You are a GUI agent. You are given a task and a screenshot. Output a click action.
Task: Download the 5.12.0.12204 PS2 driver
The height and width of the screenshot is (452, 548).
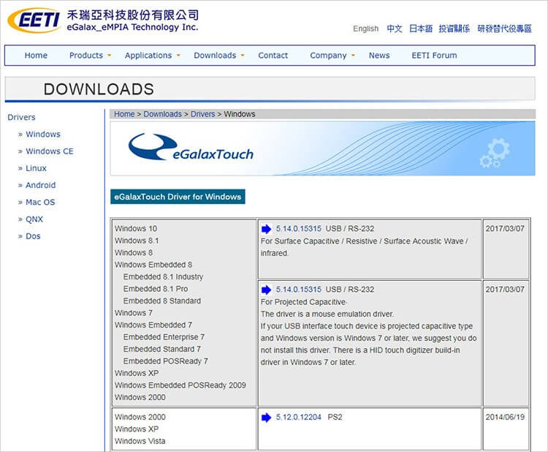(x=298, y=418)
